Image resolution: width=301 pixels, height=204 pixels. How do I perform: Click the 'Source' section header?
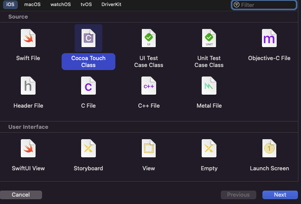tap(18, 17)
